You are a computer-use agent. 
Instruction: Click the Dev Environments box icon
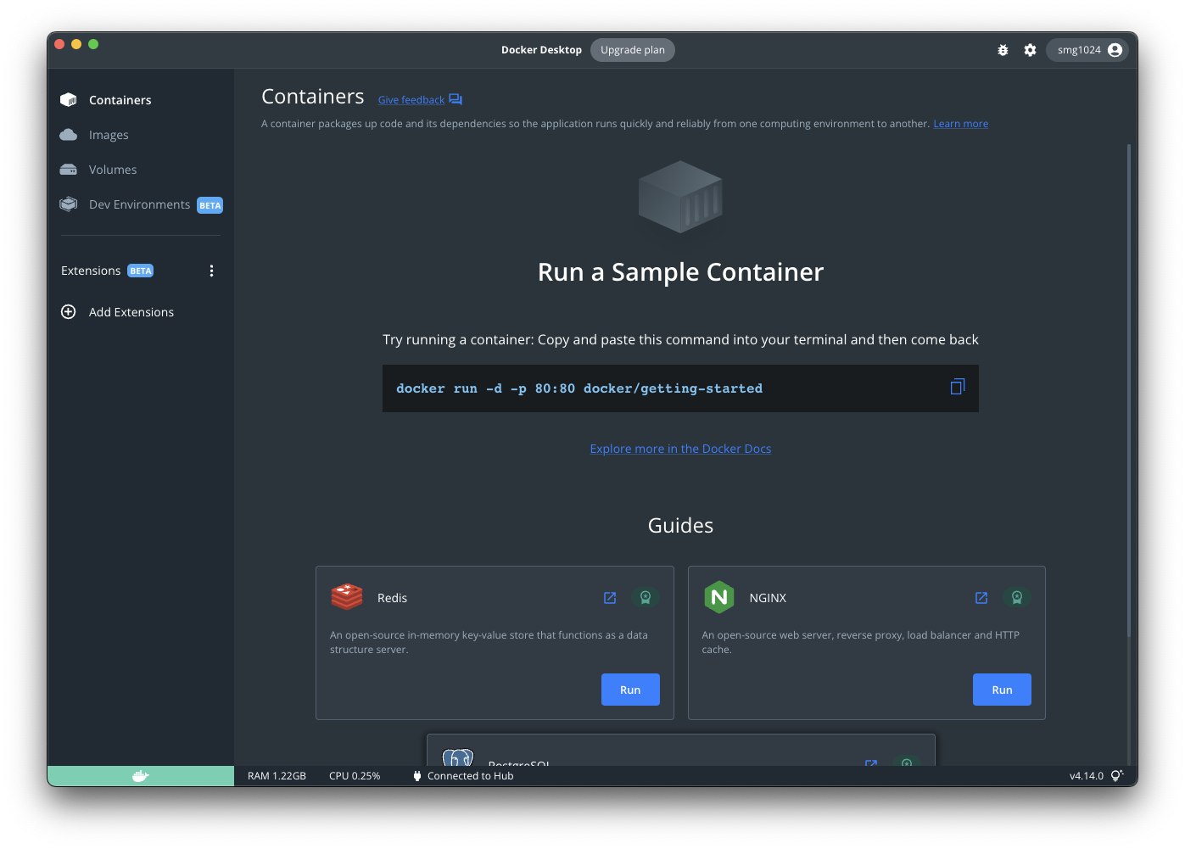pyautogui.click(x=69, y=204)
